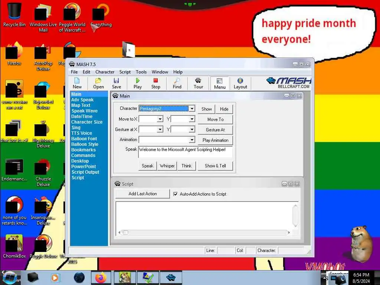Click the Gesture At button
Image resolution: width=380 pixels, height=285 pixels.
coord(216,130)
